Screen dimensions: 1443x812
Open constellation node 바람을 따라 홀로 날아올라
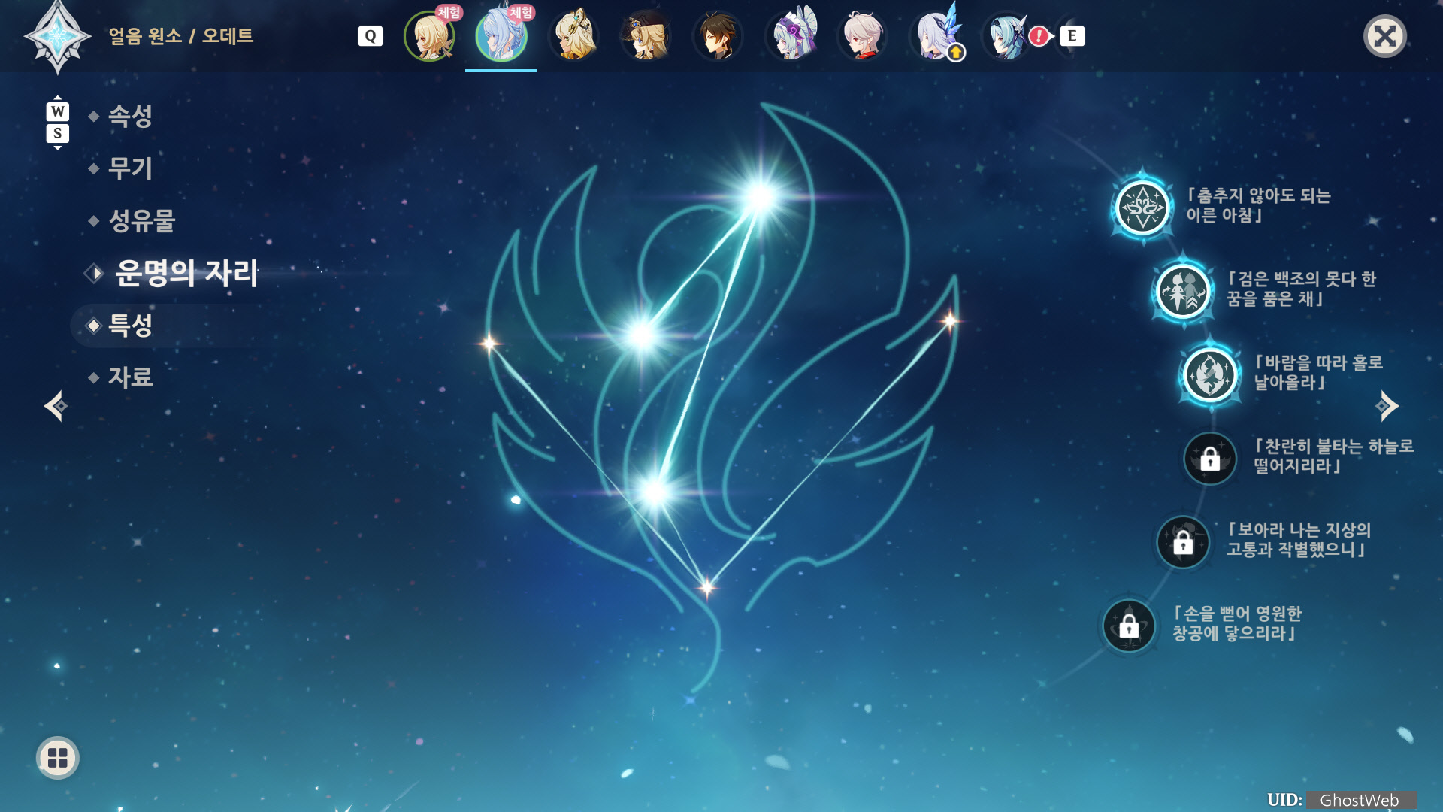click(x=1210, y=374)
